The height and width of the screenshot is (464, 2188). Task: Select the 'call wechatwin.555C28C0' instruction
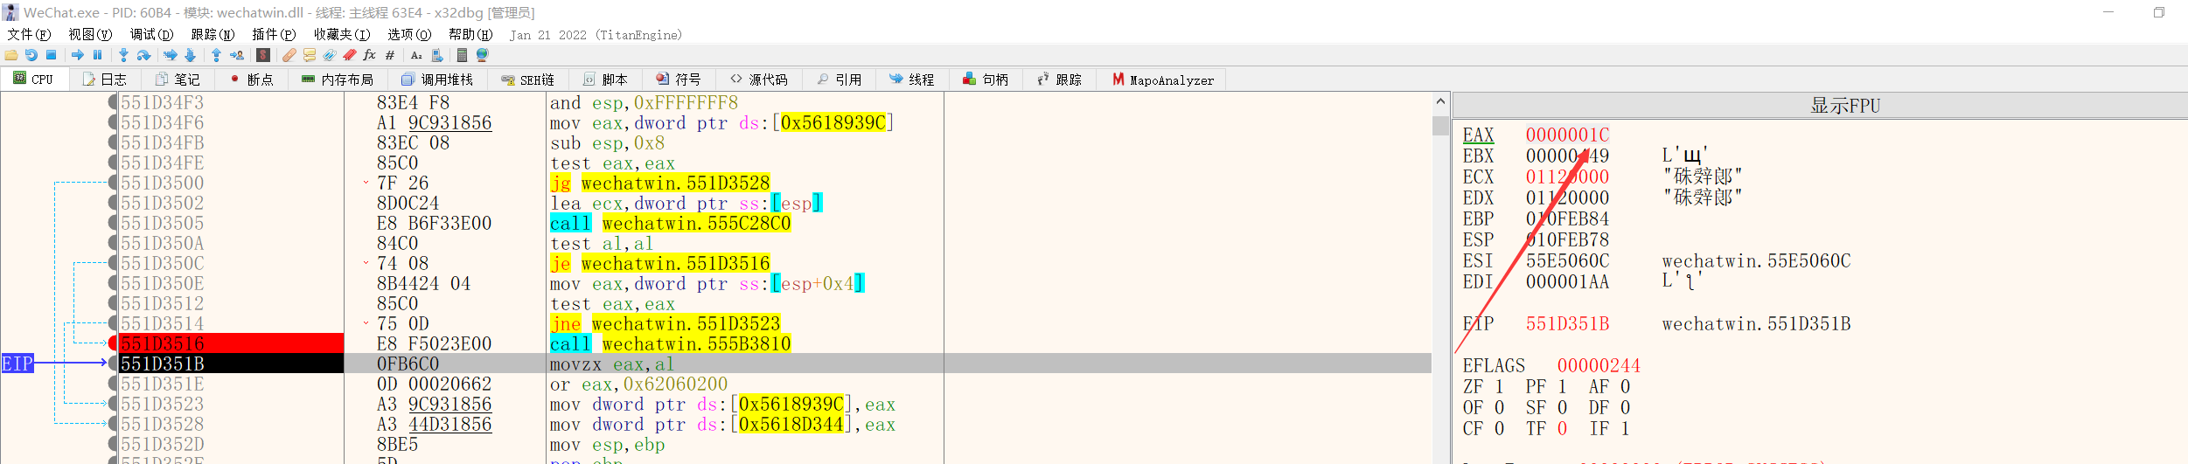pos(671,223)
